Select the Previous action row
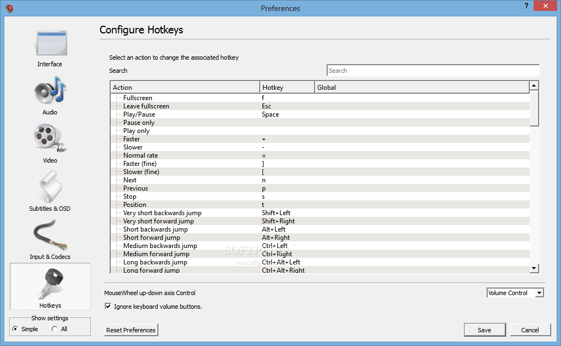Image resolution: width=561 pixels, height=346 pixels. [x=320, y=188]
